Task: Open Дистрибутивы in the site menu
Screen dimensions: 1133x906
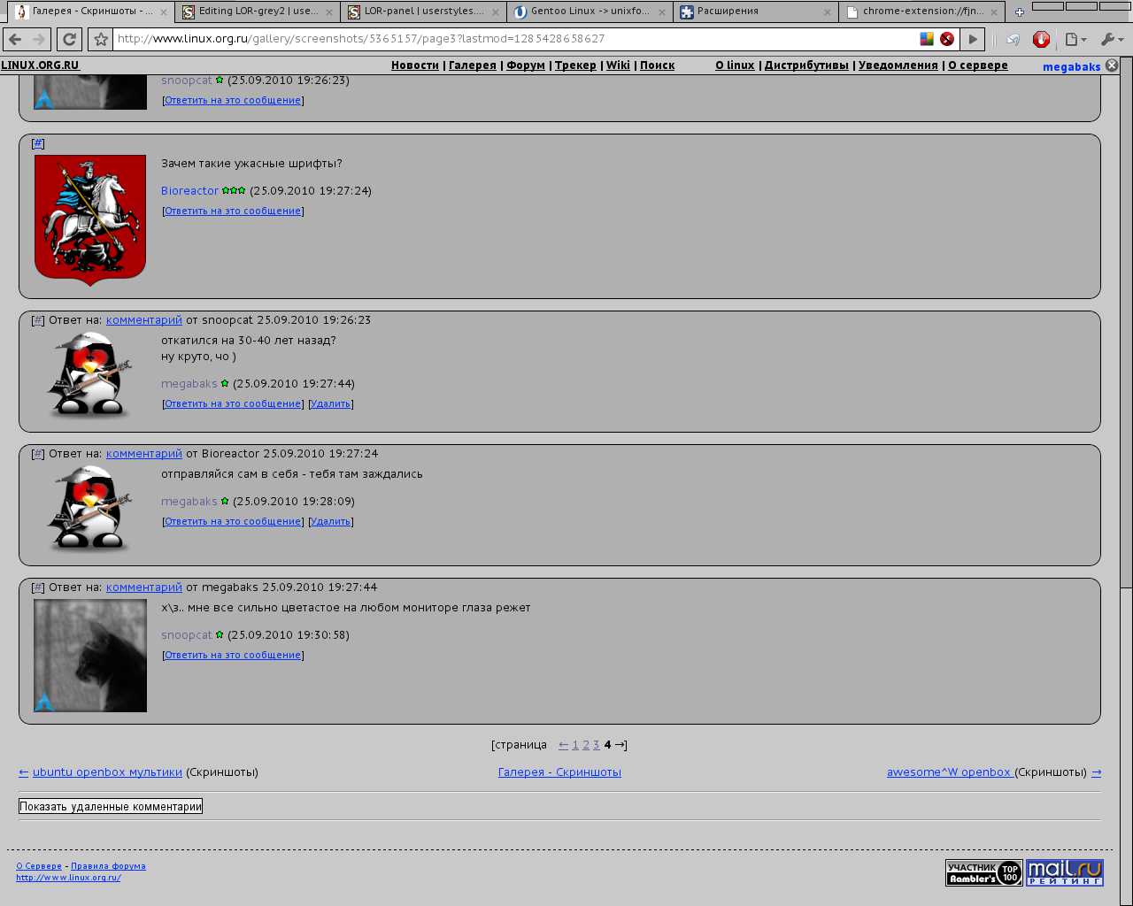Action: 806,65
